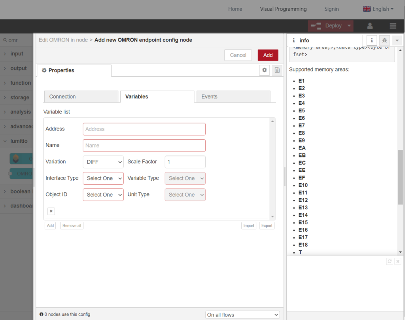Expand the dashboard palette category
This screenshot has width=405, height=320.
click(17, 206)
